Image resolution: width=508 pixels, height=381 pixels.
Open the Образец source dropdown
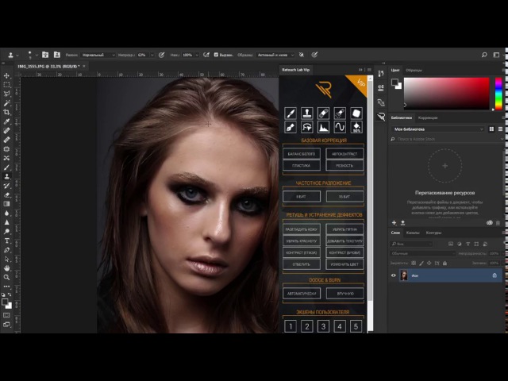pyautogui.click(x=273, y=55)
